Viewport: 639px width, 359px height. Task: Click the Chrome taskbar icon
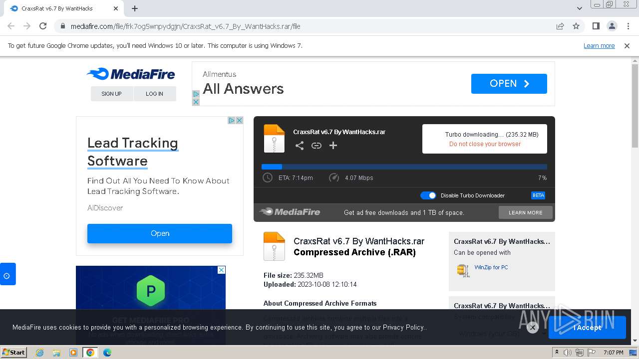pos(90,353)
